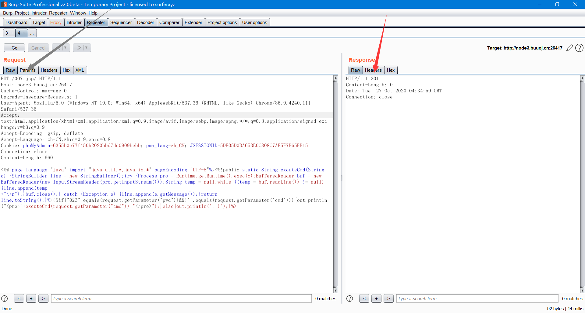
Task: Open the Intruder menu
Action: (x=39, y=13)
